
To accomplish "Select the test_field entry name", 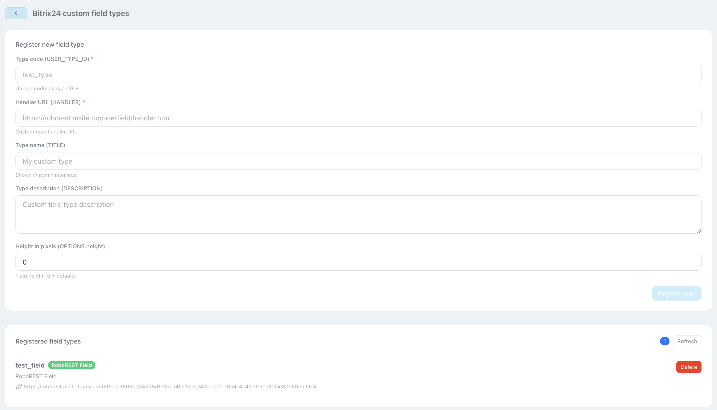I will coord(30,365).
